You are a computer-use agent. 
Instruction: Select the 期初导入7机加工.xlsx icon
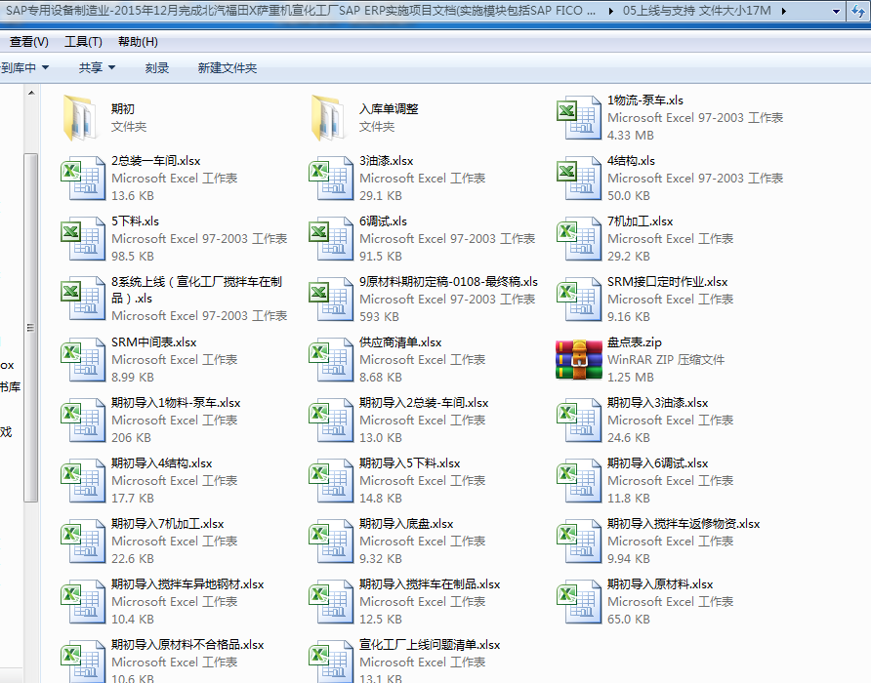(83, 542)
